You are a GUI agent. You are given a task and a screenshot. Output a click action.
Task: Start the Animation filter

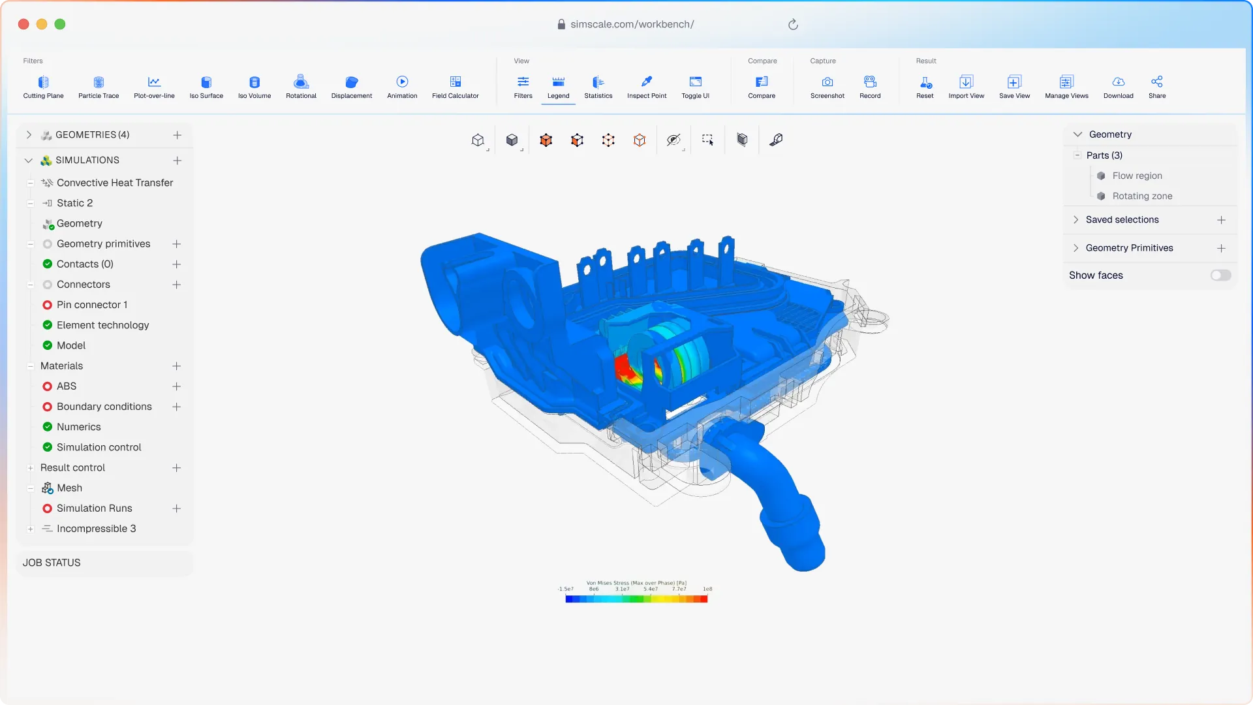point(402,87)
